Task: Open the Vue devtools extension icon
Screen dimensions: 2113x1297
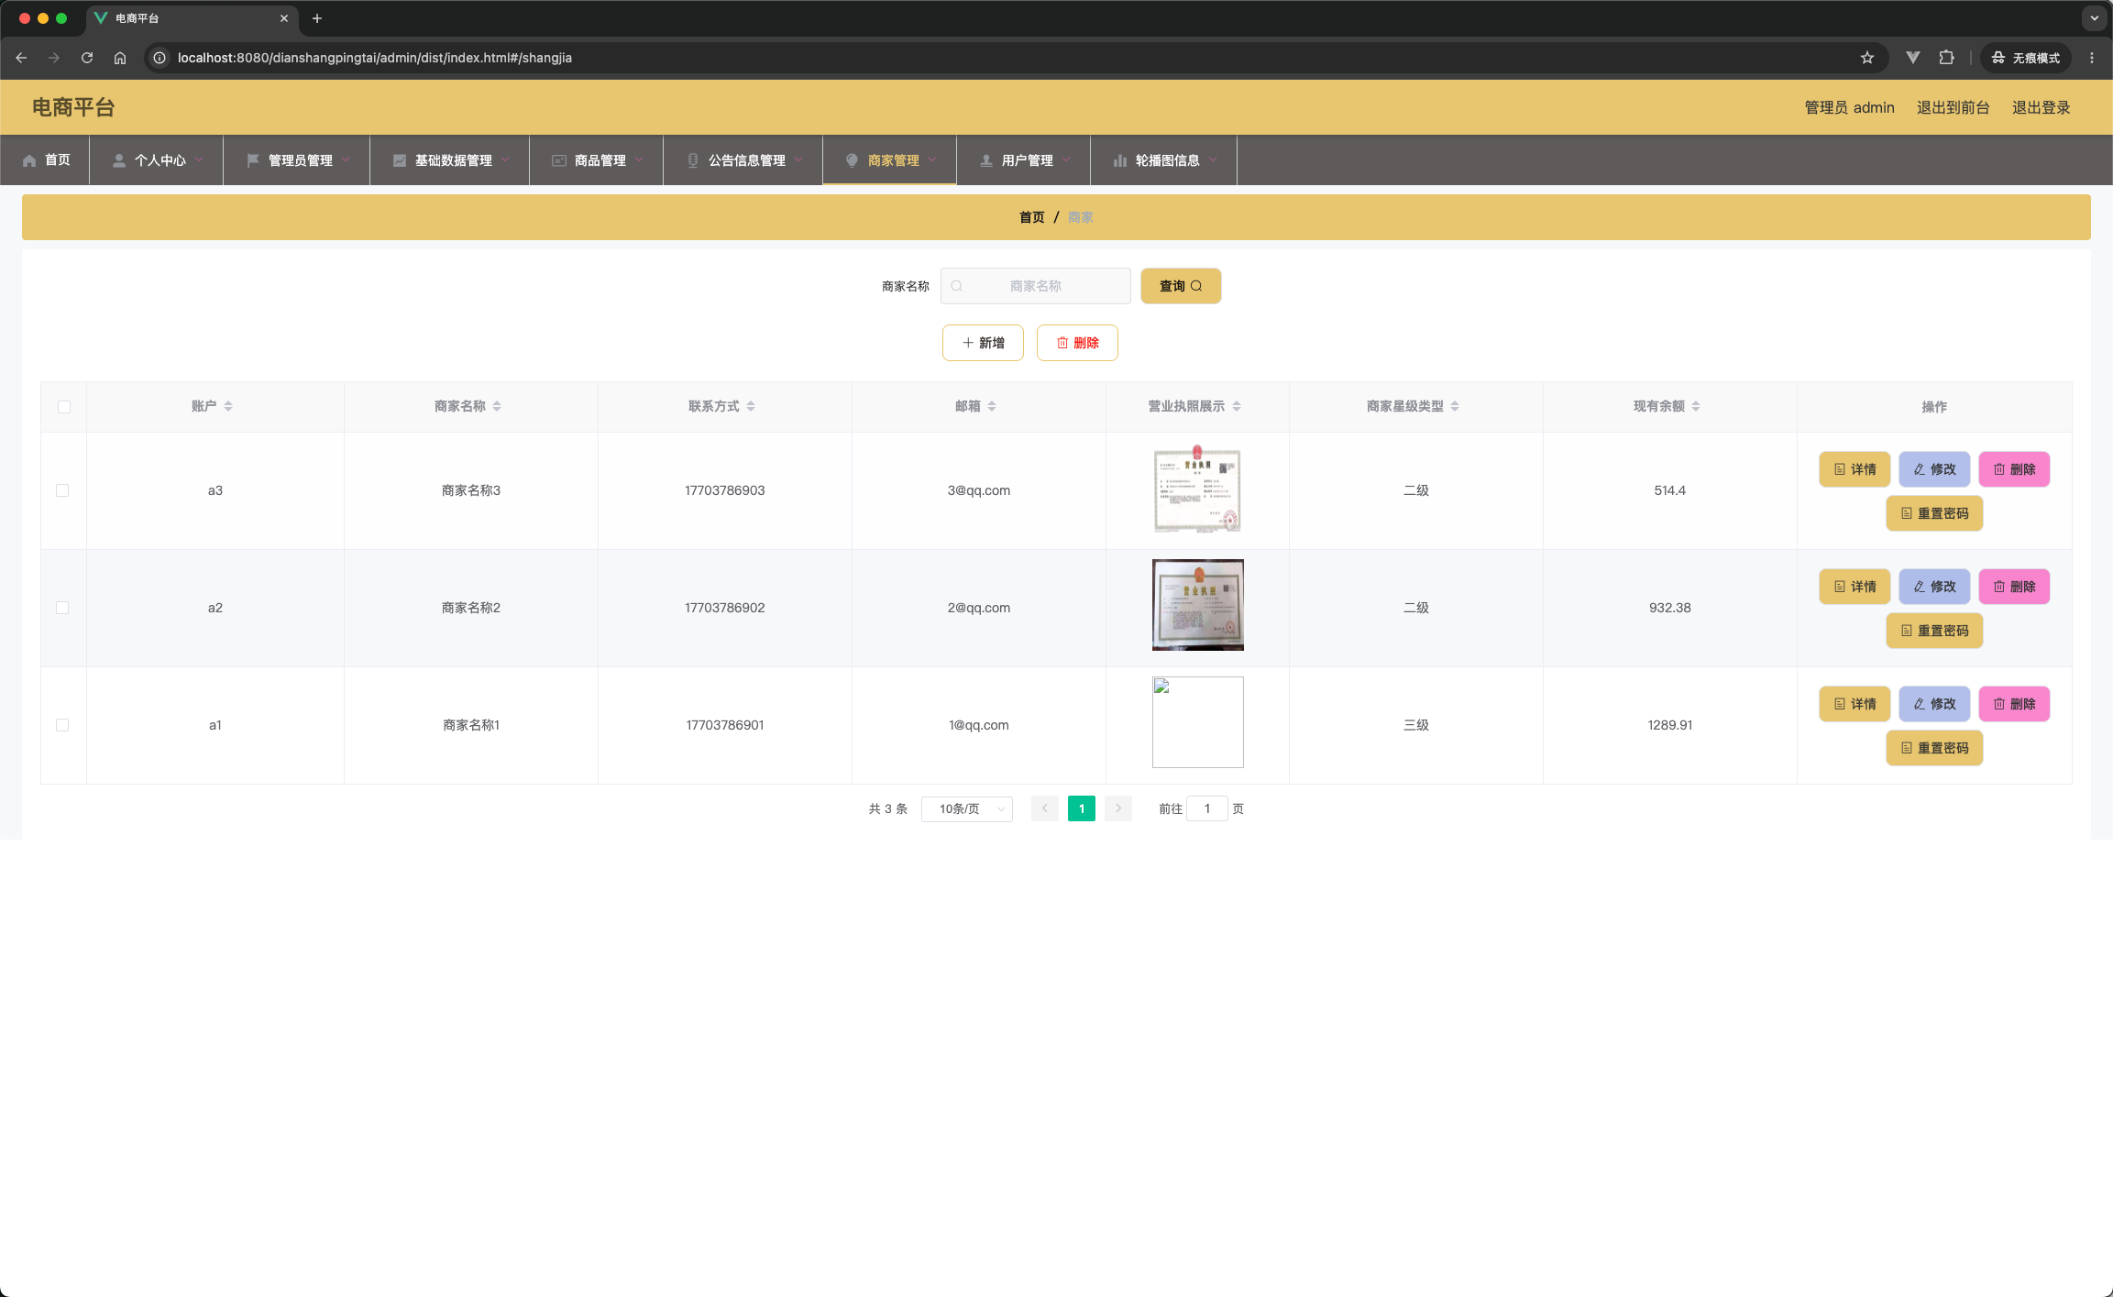Action: (1913, 58)
